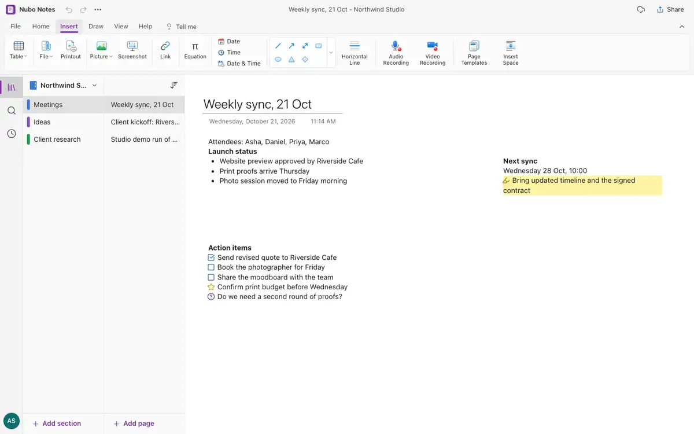
Task: Click Add page
Action: (x=134, y=424)
